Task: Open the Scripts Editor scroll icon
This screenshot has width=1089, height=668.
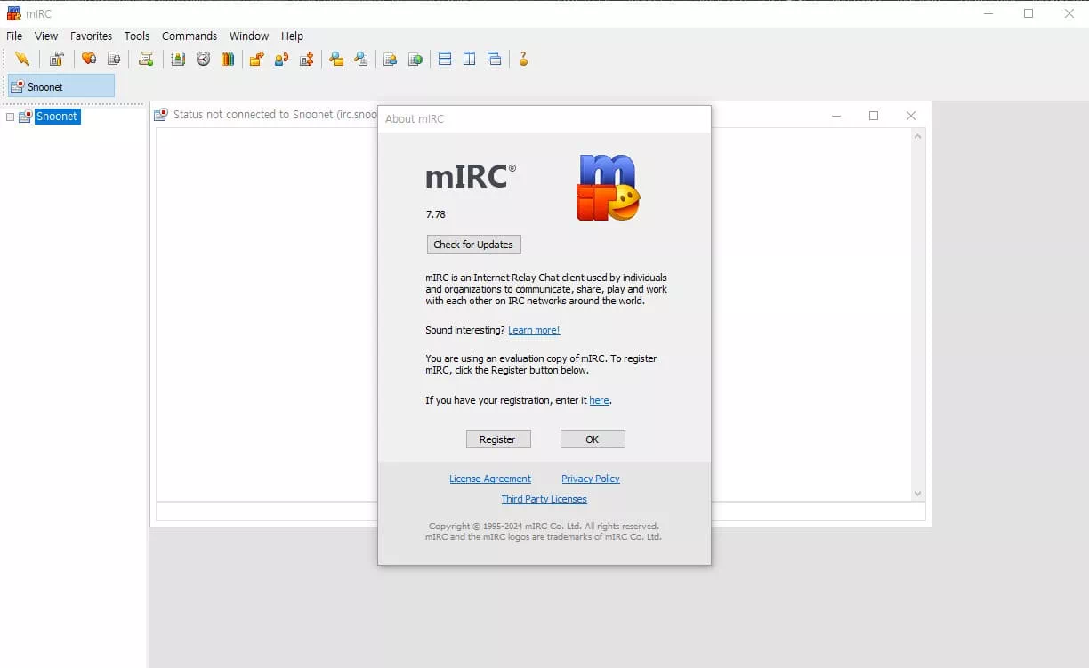Action: tap(146, 59)
